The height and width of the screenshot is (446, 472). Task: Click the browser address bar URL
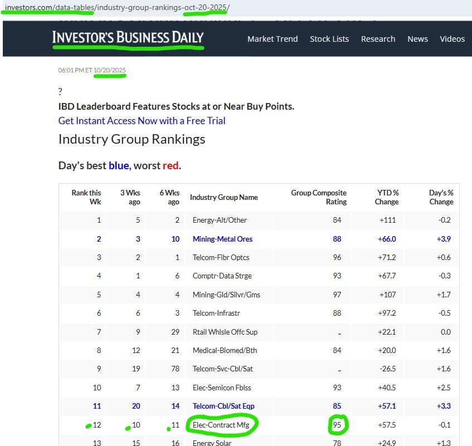coord(117,8)
